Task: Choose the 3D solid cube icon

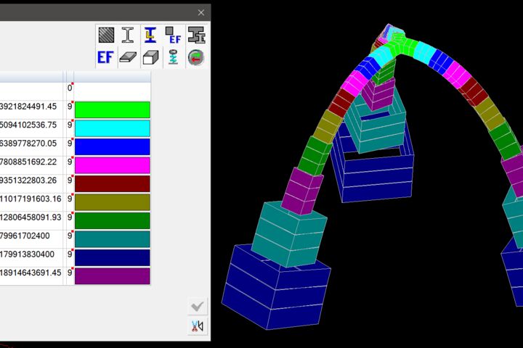Action: [150, 57]
